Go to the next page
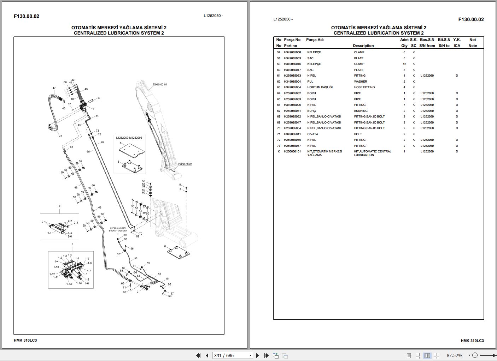Viewport: 497px width, 361px height. pyautogui.click(x=257, y=355)
